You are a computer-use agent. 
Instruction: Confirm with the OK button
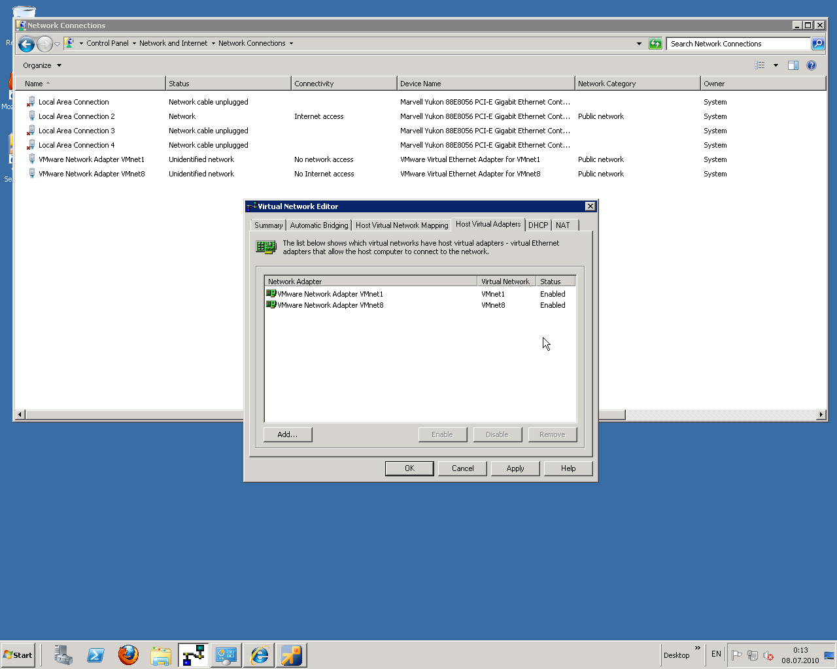pyautogui.click(x=409, y=468)
